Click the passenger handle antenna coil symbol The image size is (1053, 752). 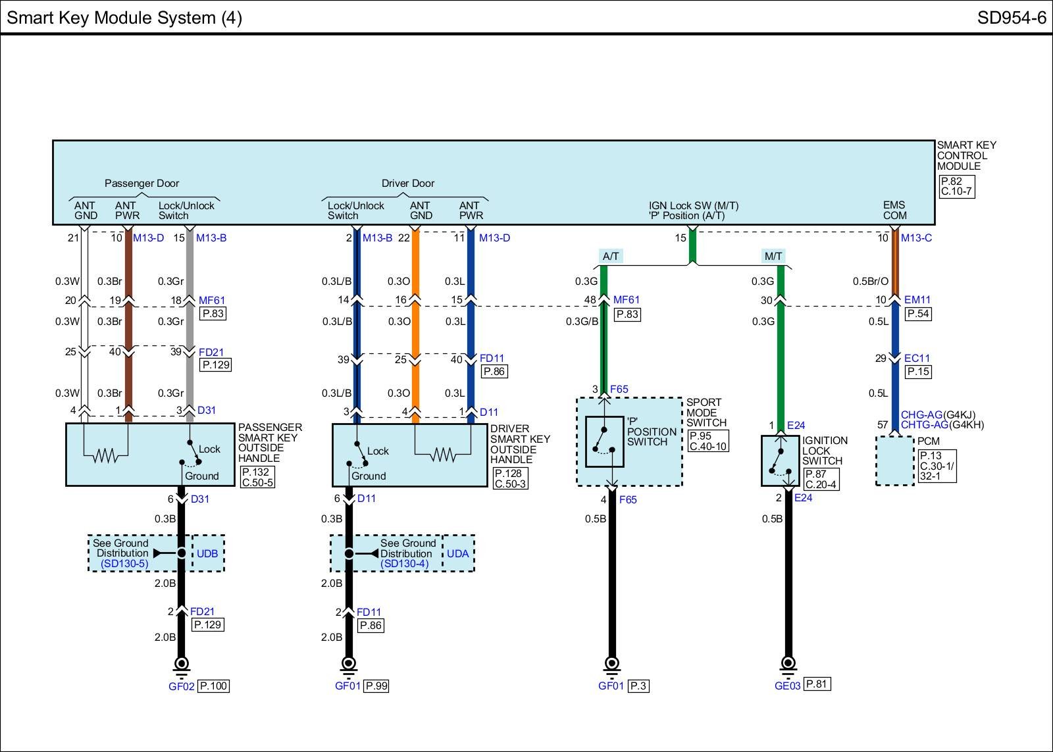coord(105,455)
